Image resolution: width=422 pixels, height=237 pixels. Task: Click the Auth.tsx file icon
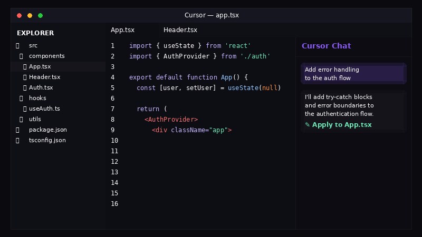click(x=25, y=88)
